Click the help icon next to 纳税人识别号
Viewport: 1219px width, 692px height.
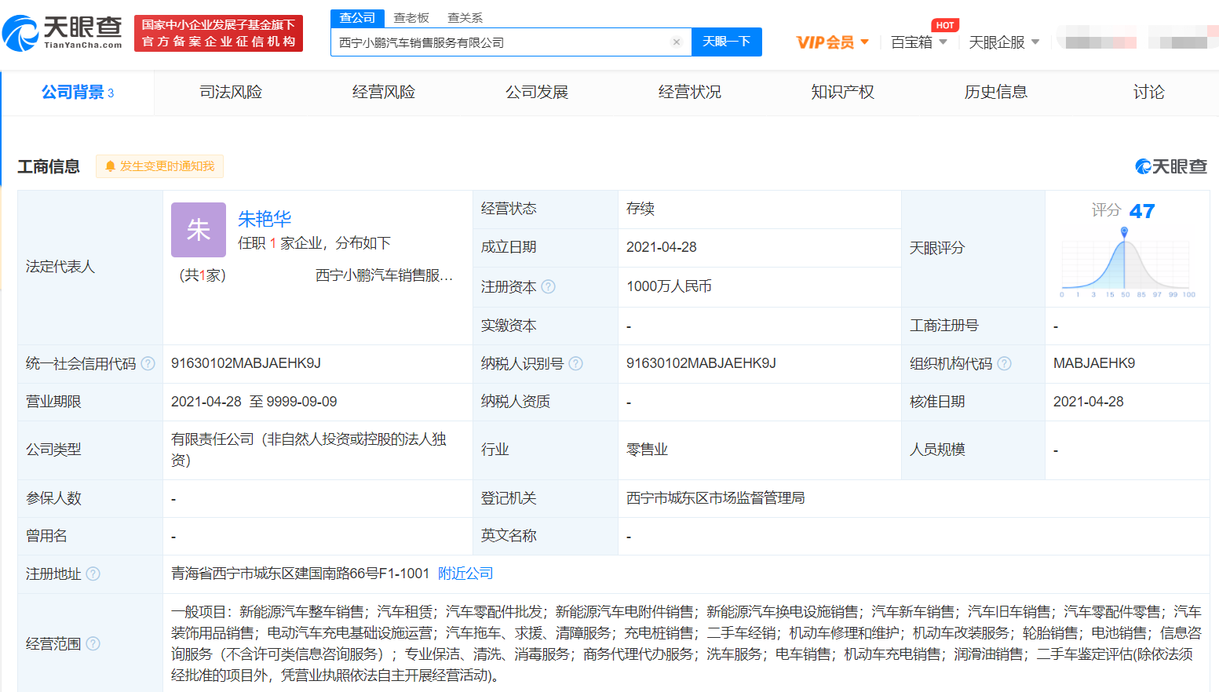(575, 364)
